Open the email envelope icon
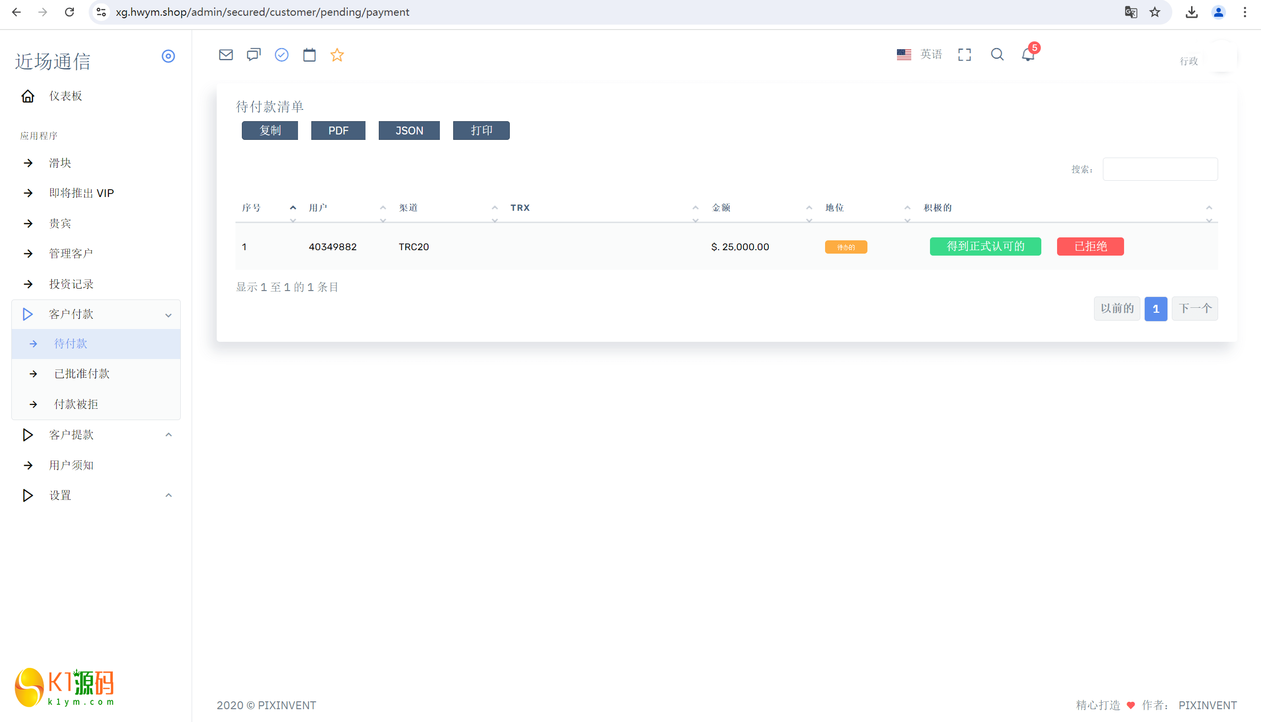The image size is (1261, 722). [226, 55]
